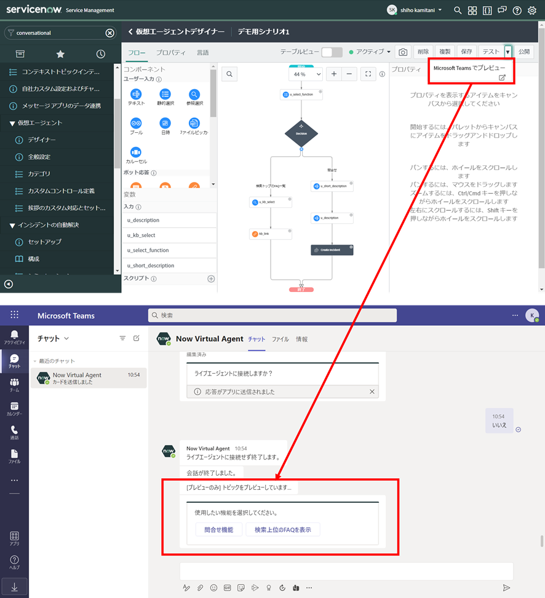Send the Teams message
The image size is (545, 598).
(x=506, y=588)
